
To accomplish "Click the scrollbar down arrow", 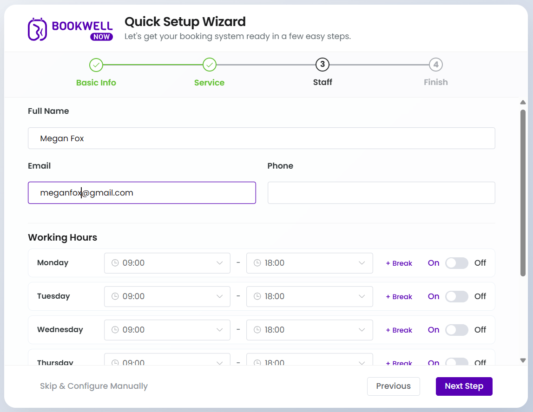I will [523, 360].
